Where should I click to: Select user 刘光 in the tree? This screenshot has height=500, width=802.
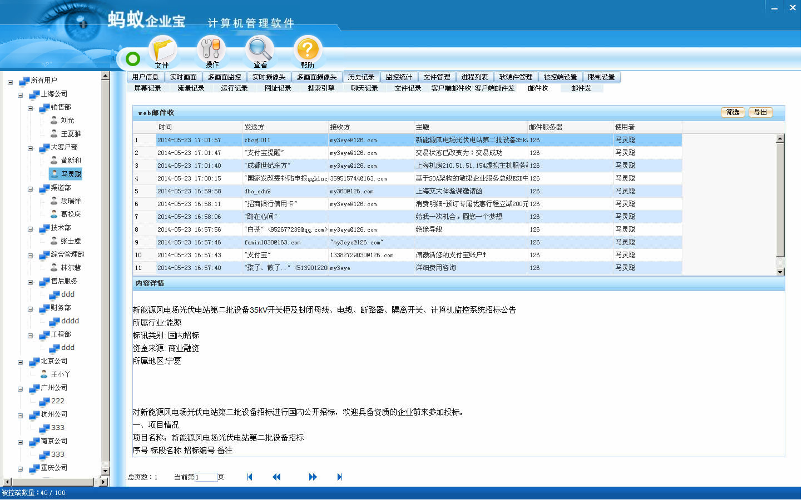pyautogui.click(x=67, y=121)
